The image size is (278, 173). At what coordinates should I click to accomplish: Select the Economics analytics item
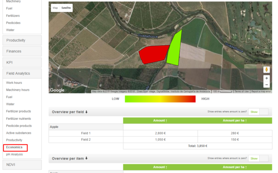14,147
